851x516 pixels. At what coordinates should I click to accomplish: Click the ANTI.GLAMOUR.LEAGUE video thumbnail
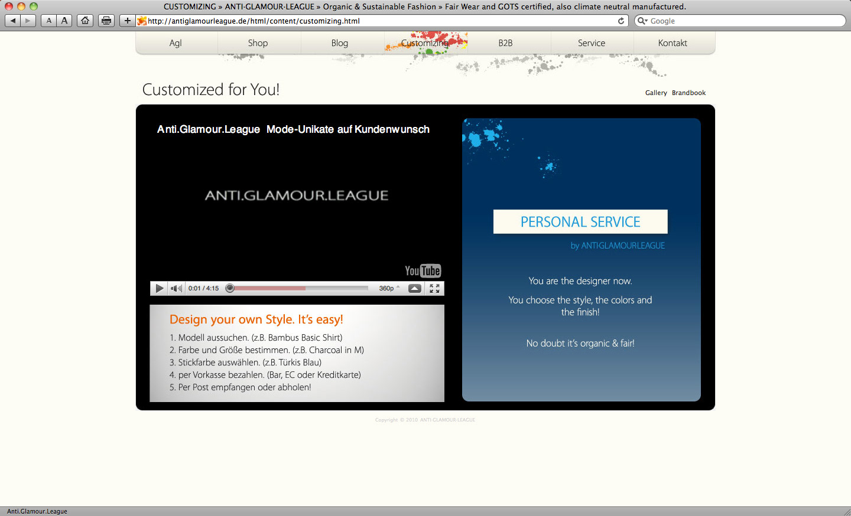(297, 195)
